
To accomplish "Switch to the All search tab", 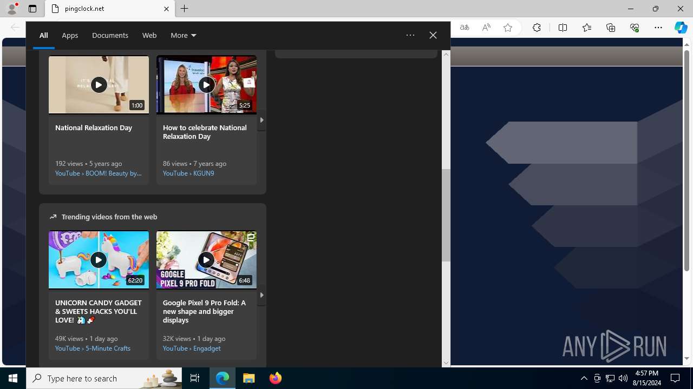I will click(44, 35).
